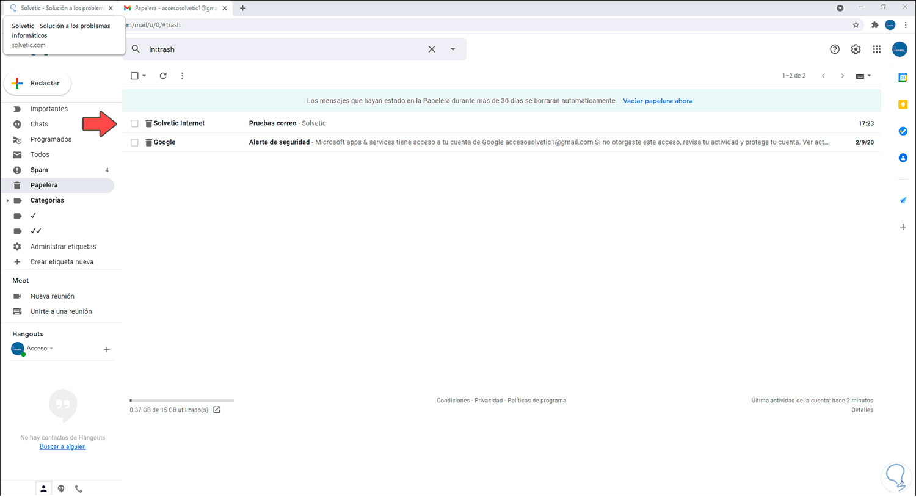Open the Google account avatar menu
The height and width of the screenshot is (497, 916).
tap(900, 49)
